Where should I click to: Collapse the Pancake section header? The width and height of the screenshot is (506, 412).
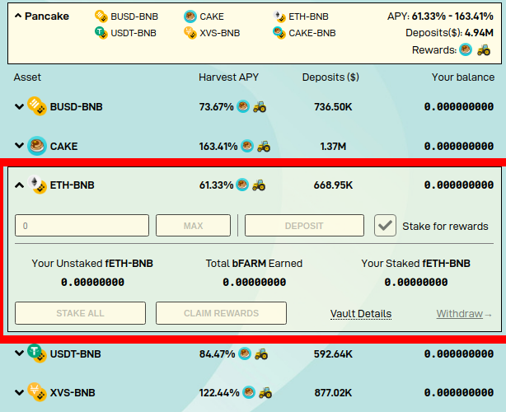pyautogui.click(x=18, y=16)
